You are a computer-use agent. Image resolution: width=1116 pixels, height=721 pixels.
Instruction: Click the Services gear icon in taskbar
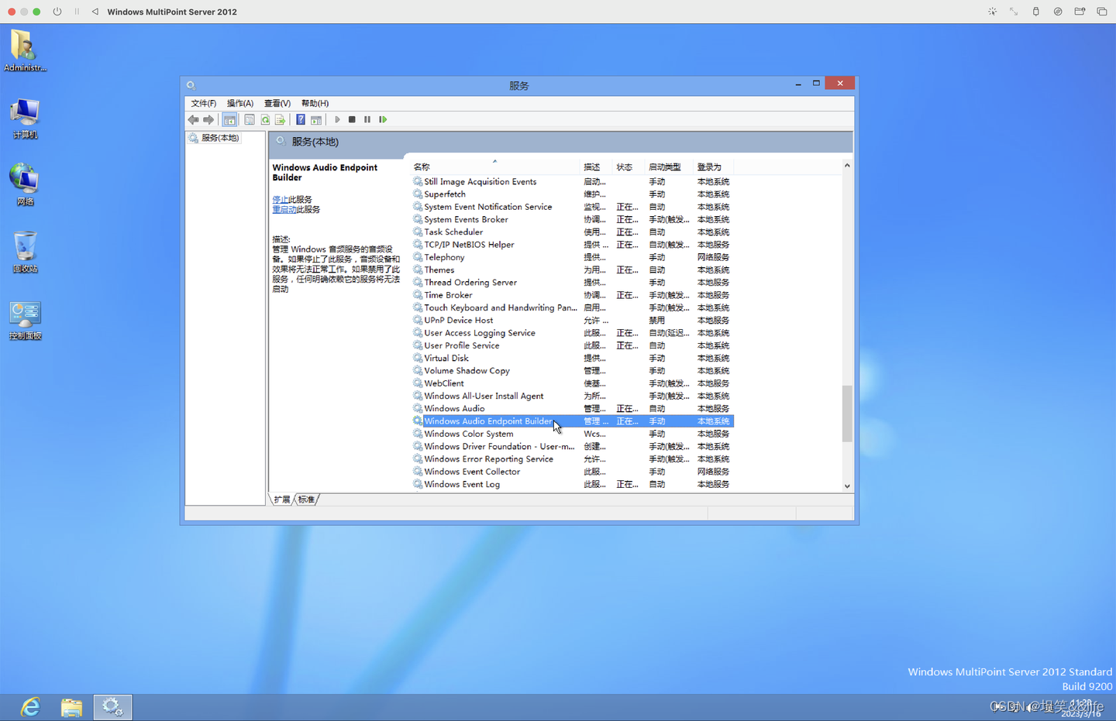[x=112, y=707]
